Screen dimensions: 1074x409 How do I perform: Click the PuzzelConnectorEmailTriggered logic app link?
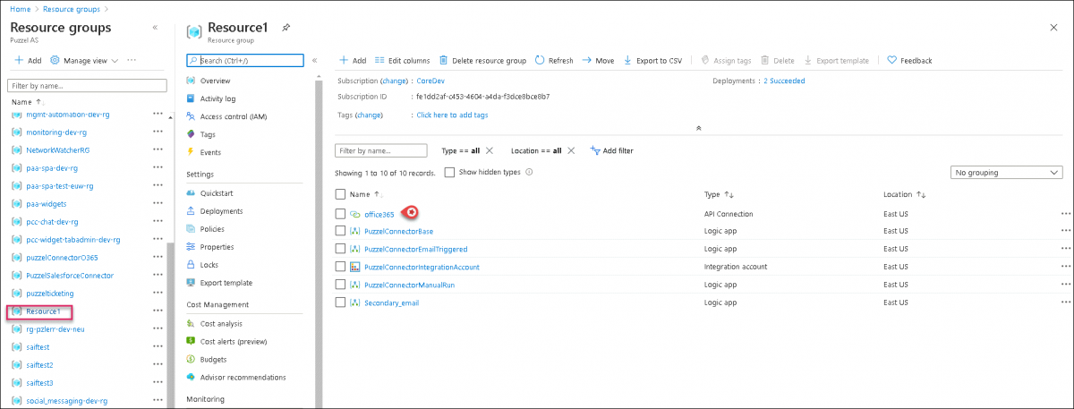(x=415, y=249)
